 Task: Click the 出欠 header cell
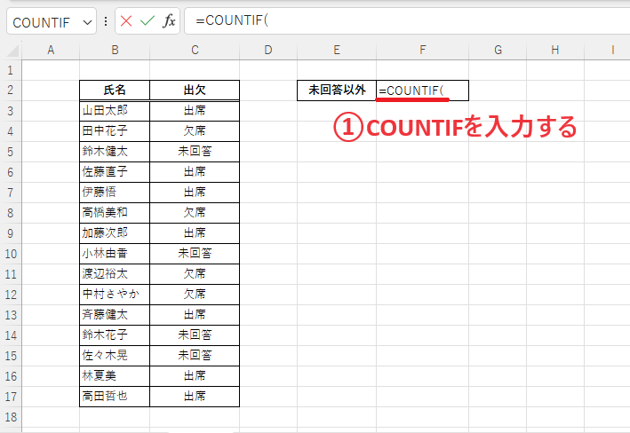195,91
